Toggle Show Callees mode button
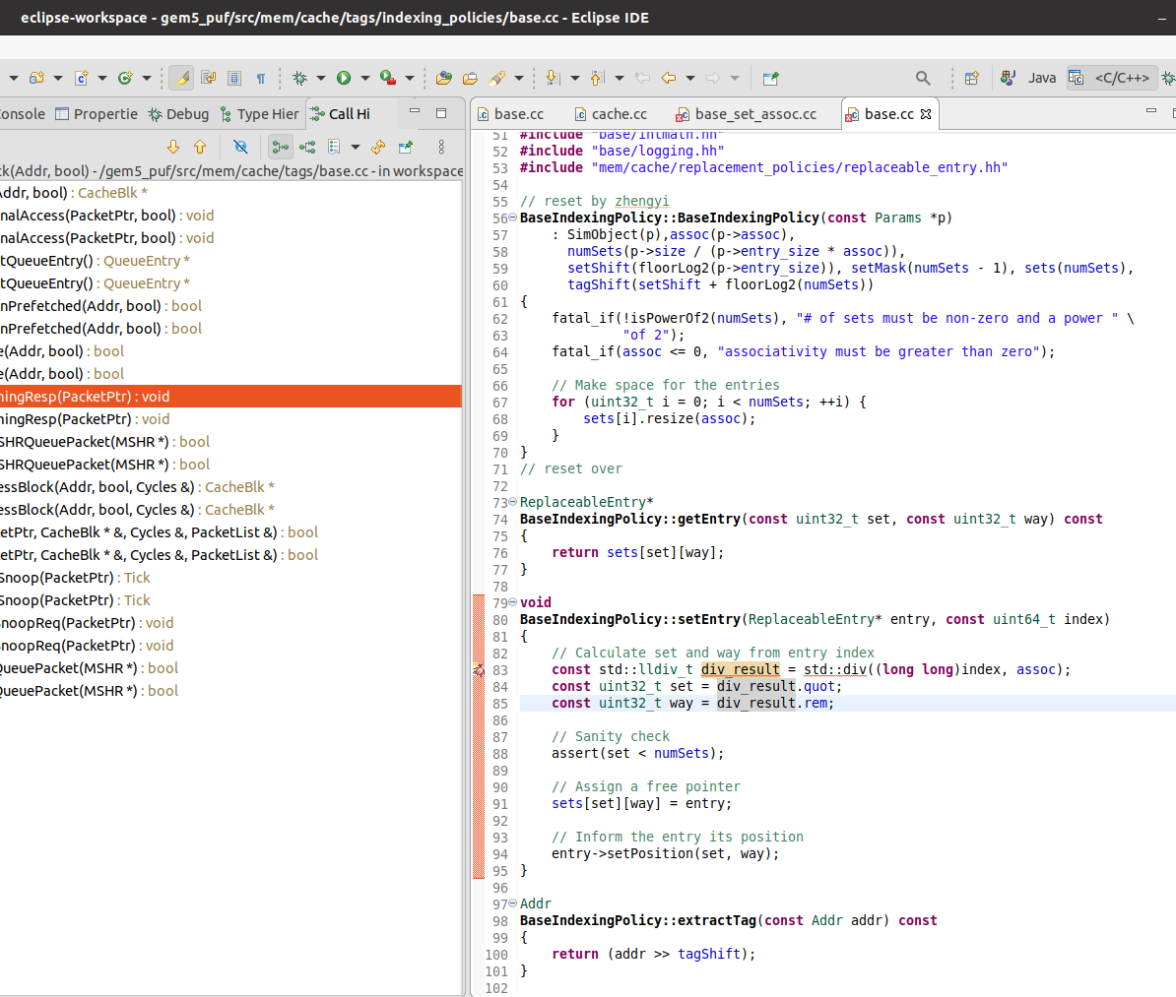Image resolution: width=1176 pixels, height=997 pixels. tap(307, 147)
